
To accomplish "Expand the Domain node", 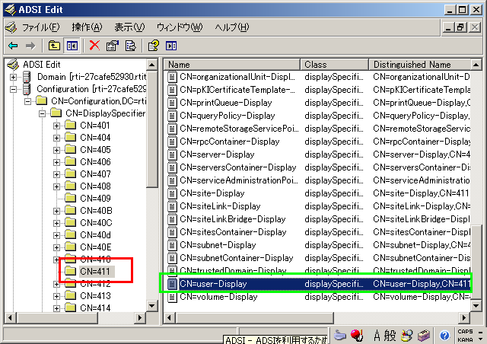I will [13, 77].
